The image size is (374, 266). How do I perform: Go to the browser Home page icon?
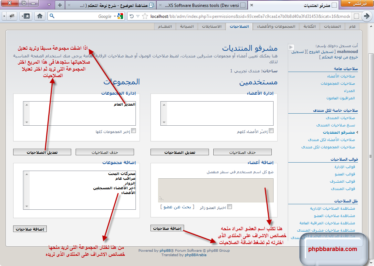pos(40,16)
